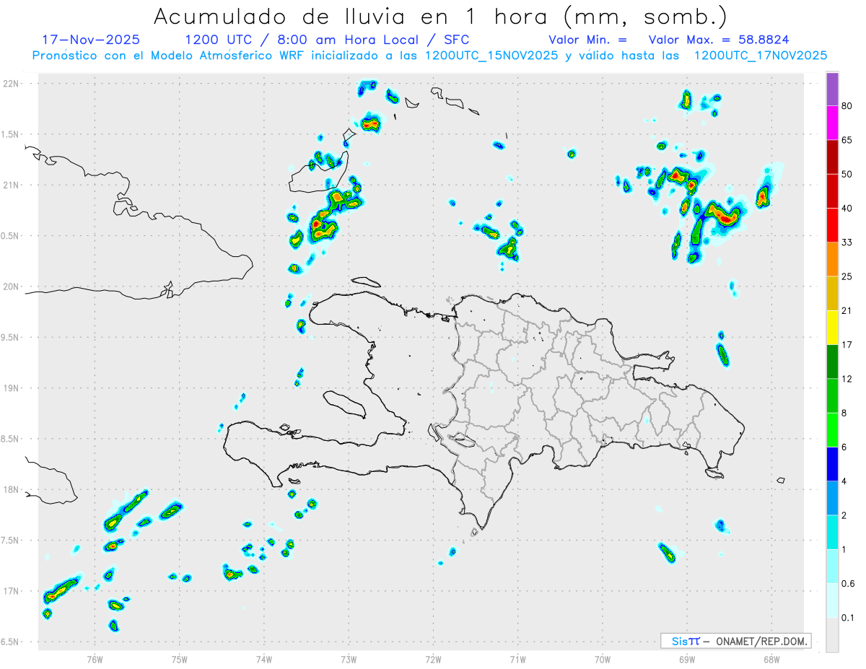The width and height of the screenshot is (866, 669).
Task: Click the '74W' longitude axis label
Action: tap(264, 659)
